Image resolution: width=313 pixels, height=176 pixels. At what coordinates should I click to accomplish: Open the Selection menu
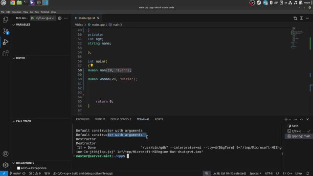(17, 12)
